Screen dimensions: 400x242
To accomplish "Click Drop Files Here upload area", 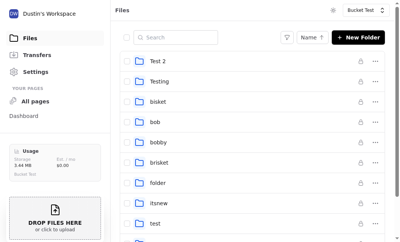I will click(x=55, y=218).
